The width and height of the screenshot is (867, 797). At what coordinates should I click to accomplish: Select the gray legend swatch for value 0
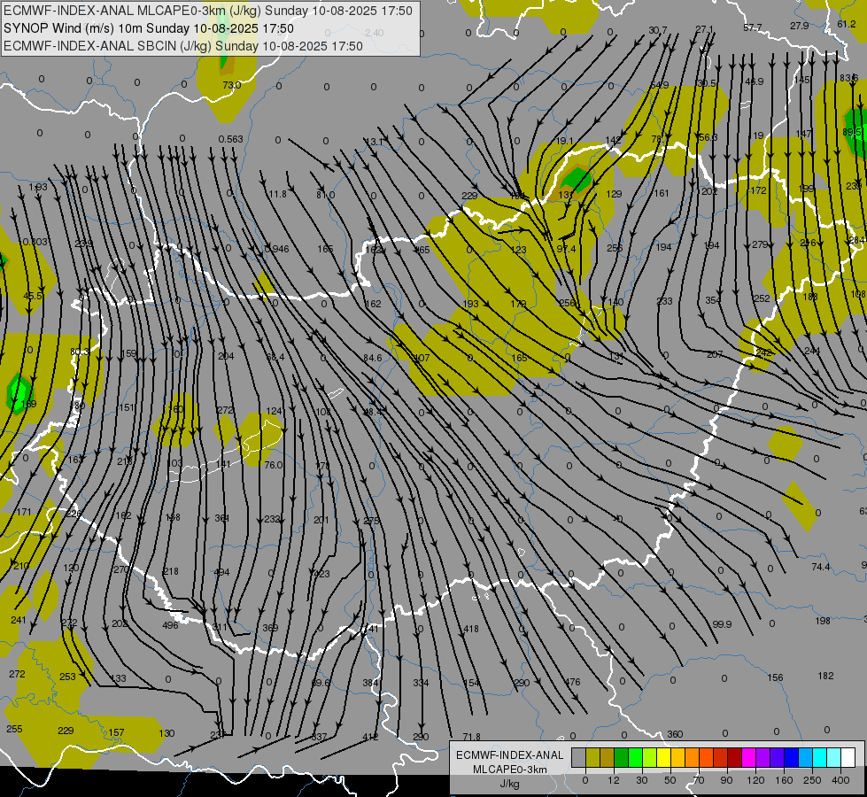pos(578,758)
